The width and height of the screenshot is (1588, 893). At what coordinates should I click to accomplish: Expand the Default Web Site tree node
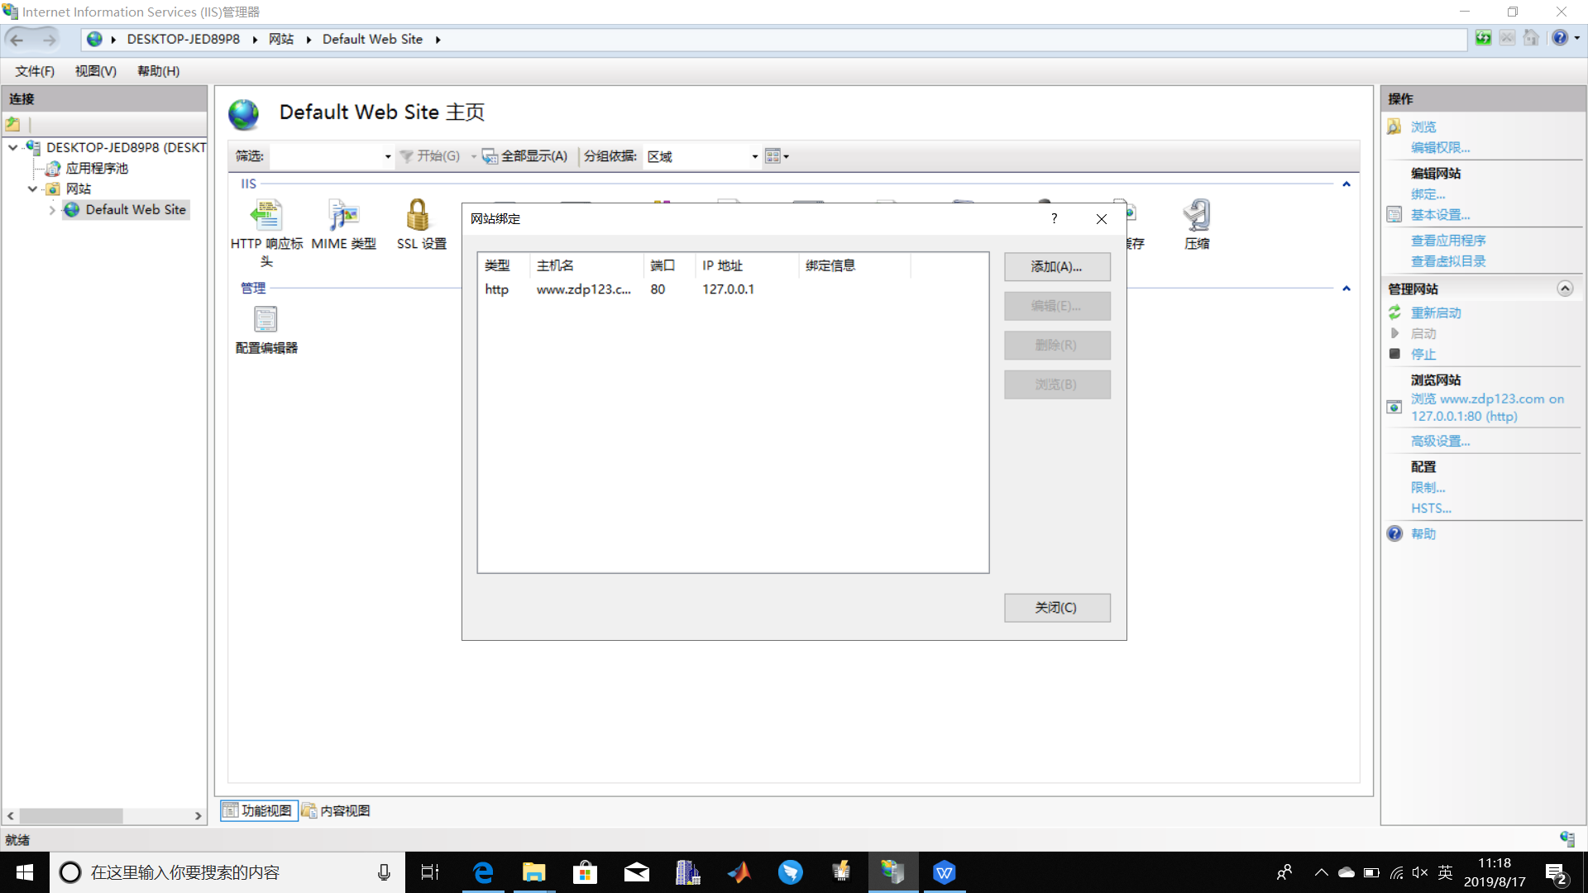52,210
